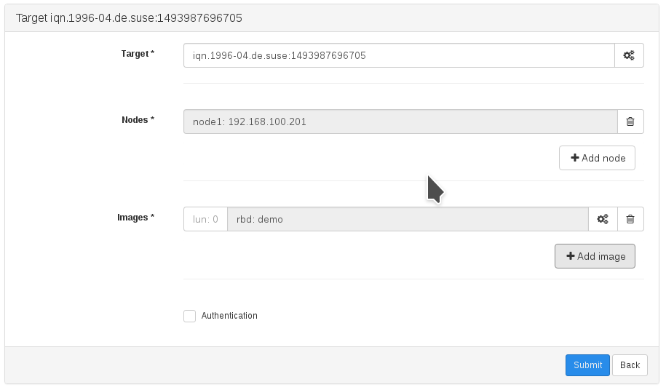
Task: Click the plus icon on Add image
Action: pos(570,256)
